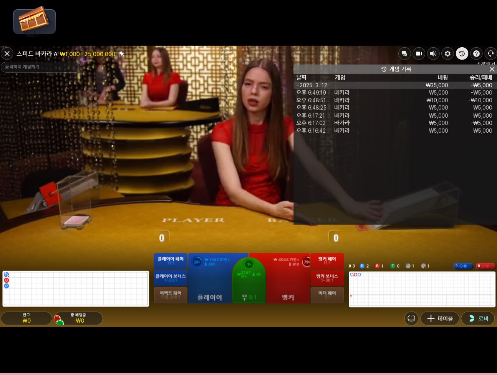Close the 게임 기록 history panel

click(x=492, y=69)
